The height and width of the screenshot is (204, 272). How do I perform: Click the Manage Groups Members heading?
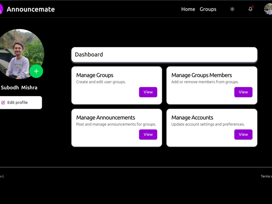pyautogui.click(x=202, y=75)
